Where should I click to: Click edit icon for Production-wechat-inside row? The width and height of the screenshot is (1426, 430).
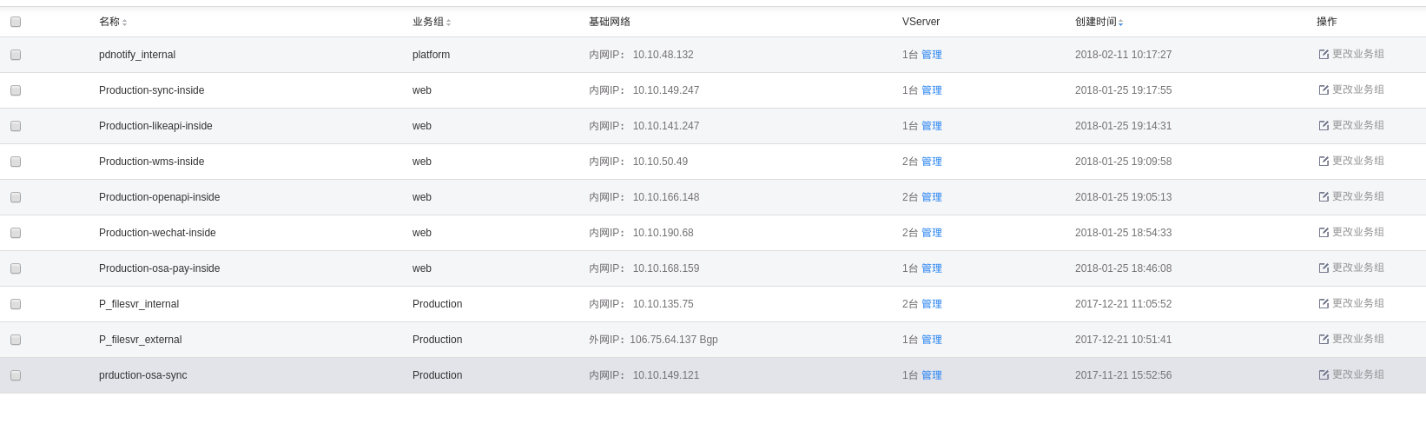pyautogui.click(x=1324, y=233)
